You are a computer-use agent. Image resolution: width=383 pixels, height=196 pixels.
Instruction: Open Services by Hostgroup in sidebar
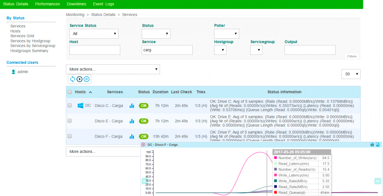click(30, 41)
